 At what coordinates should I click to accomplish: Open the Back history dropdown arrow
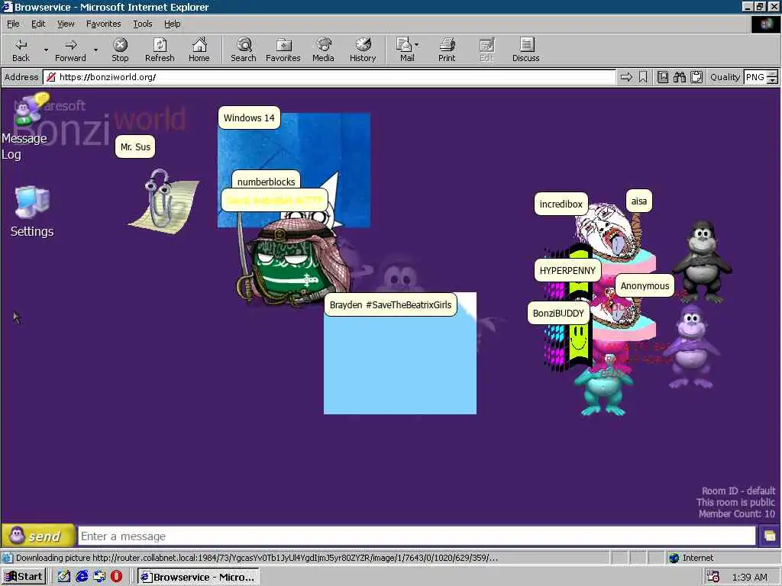tap(46, 50)
